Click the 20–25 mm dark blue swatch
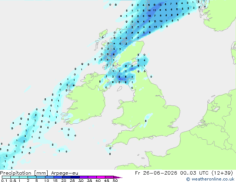This screenshot has width=236, height=182. (67, 177)
